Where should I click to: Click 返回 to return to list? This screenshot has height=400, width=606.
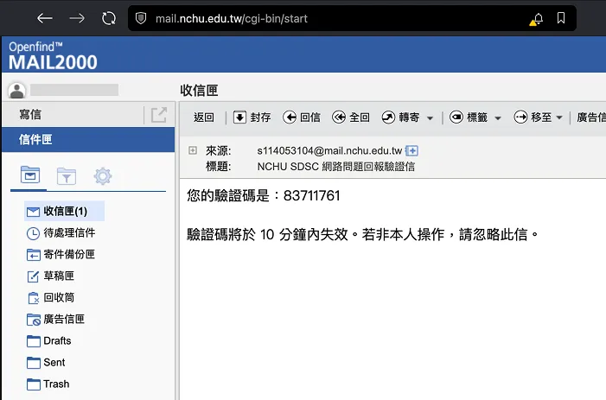point(204,117)
